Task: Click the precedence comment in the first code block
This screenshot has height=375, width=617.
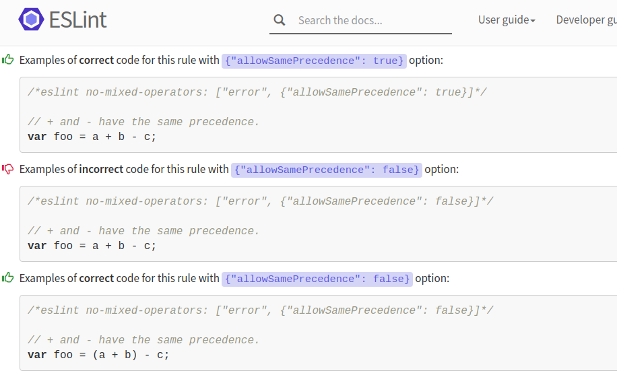Action: (143, 122)
